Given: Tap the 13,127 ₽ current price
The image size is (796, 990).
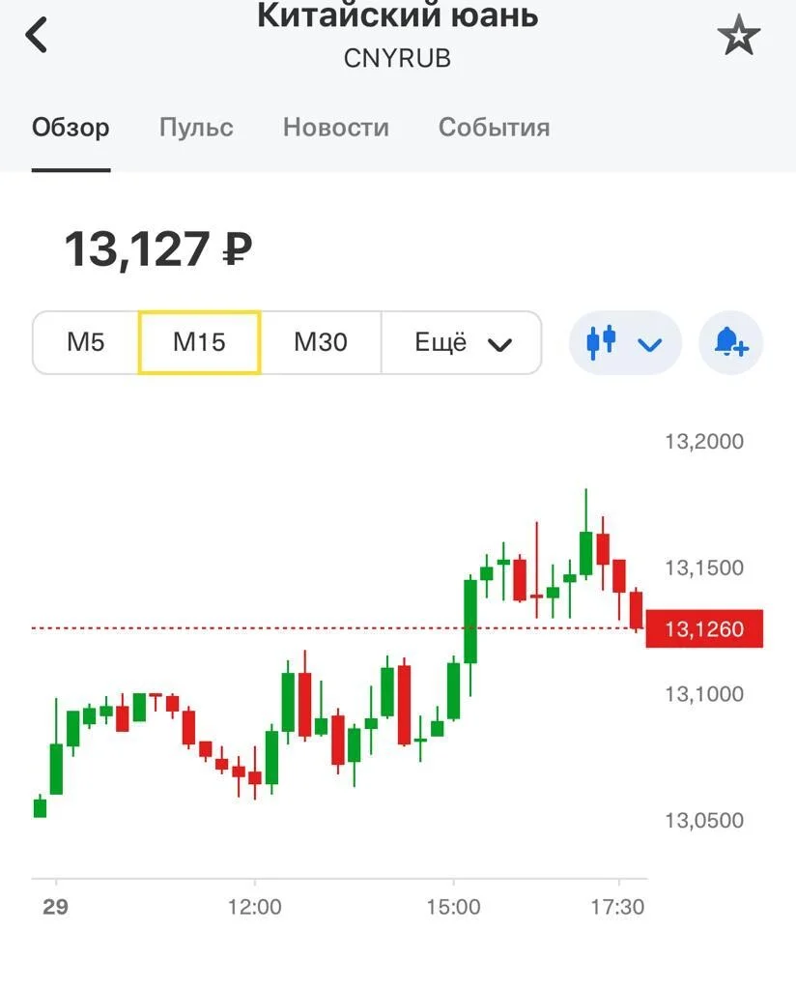Looking at the screenshot, I should (158, 248).
